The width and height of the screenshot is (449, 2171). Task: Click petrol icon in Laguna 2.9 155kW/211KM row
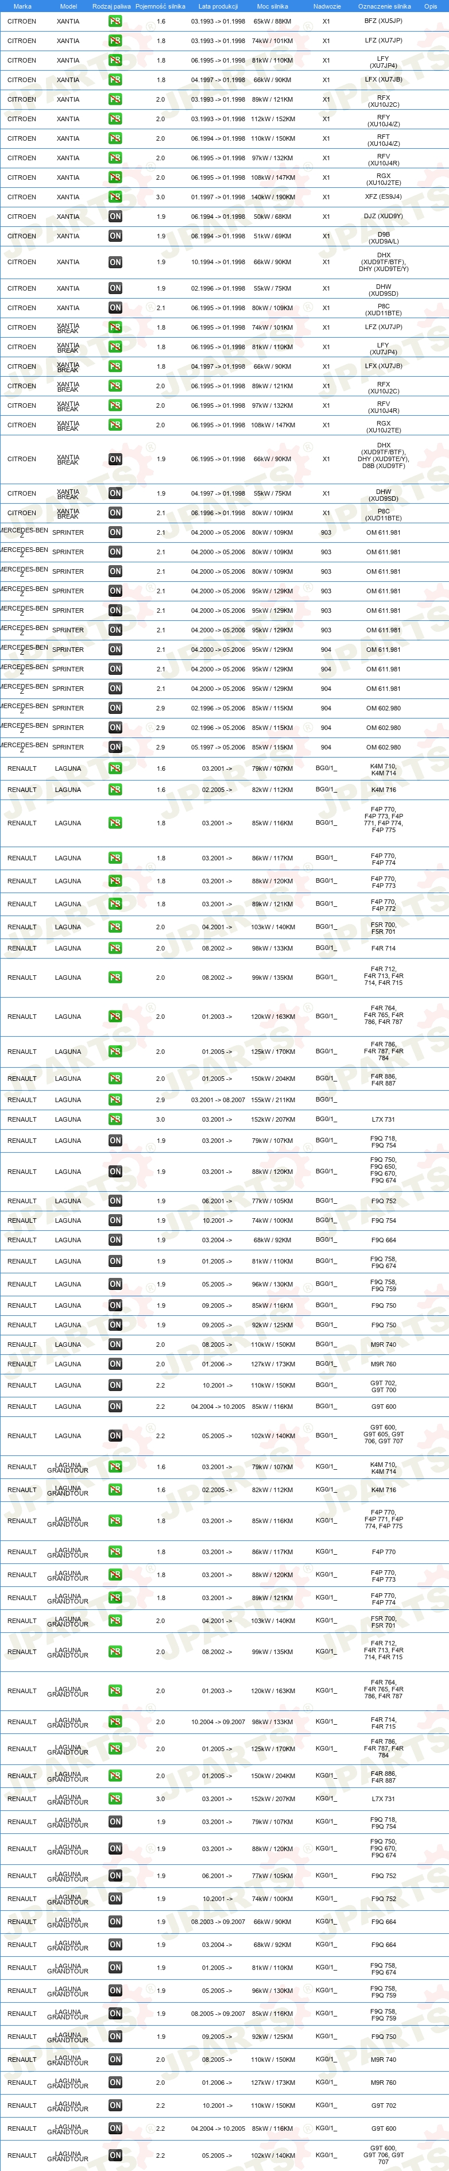click(x=115, y=1100)
